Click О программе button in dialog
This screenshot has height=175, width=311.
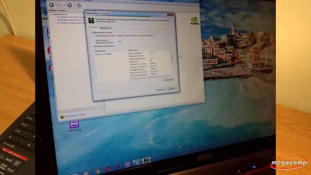[x=168, y=80]
